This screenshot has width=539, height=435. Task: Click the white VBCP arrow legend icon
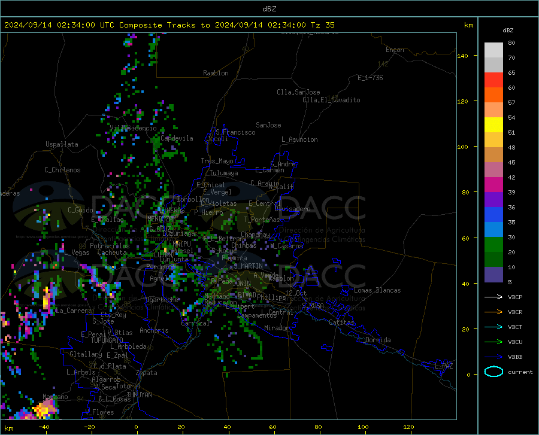[x=493, y=297]
